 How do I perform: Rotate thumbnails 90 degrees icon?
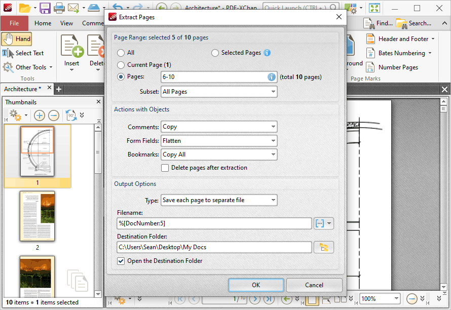(71, 115)
